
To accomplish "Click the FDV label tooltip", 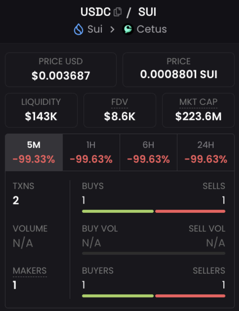I will [119, 102].
